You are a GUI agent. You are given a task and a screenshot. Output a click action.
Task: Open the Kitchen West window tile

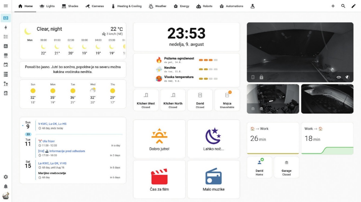click(x=146, y=100)
